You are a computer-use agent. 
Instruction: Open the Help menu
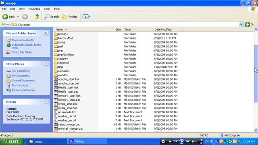coord(57,9)
